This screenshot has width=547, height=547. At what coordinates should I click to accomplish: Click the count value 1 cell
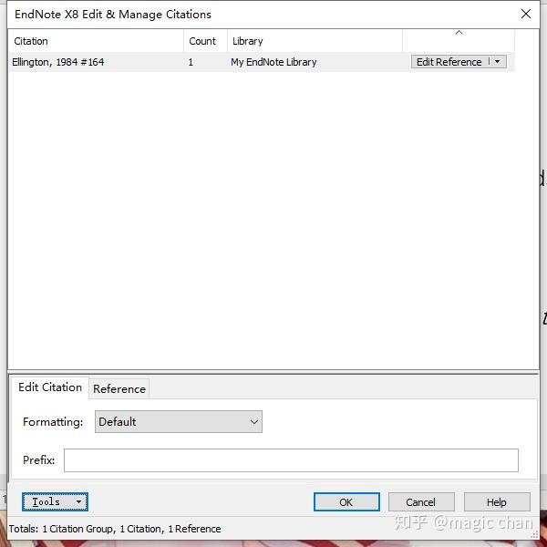pyautogui.click(x=191, y=62)
